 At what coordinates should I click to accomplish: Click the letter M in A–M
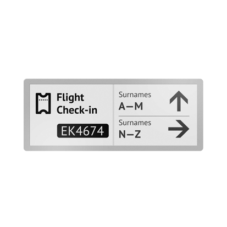(139, 106)
